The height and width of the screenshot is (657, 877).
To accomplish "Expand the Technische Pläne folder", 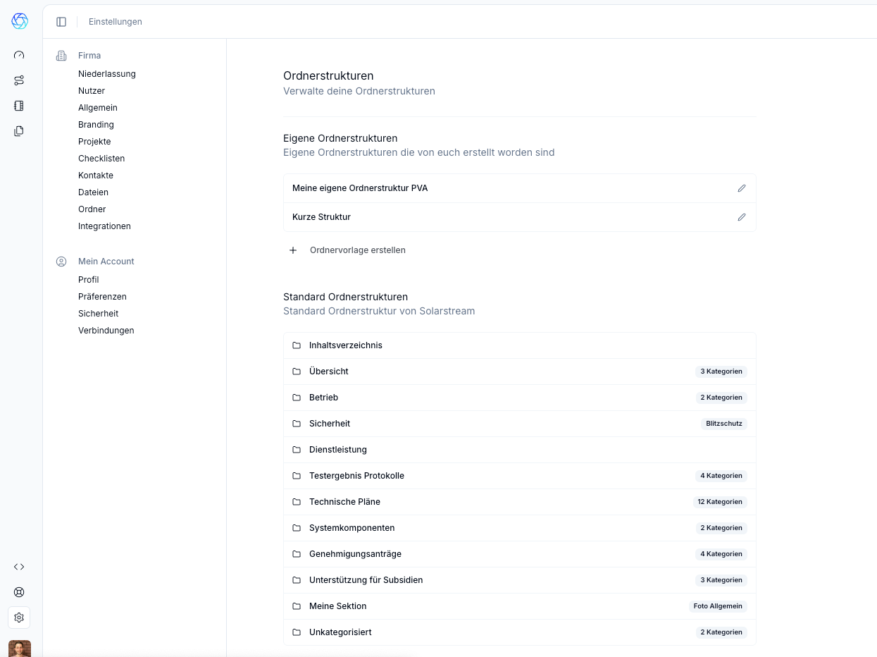I will coord(520,502).
